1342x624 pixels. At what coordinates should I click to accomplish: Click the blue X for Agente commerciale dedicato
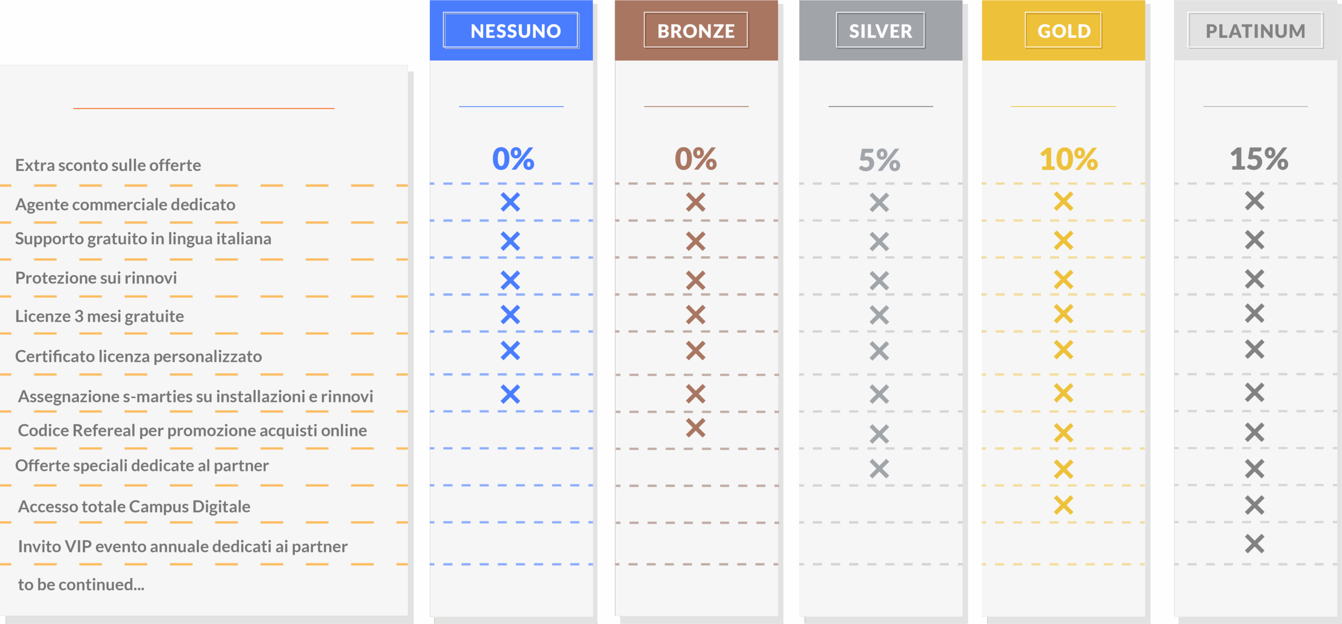(x=510, y=202)
